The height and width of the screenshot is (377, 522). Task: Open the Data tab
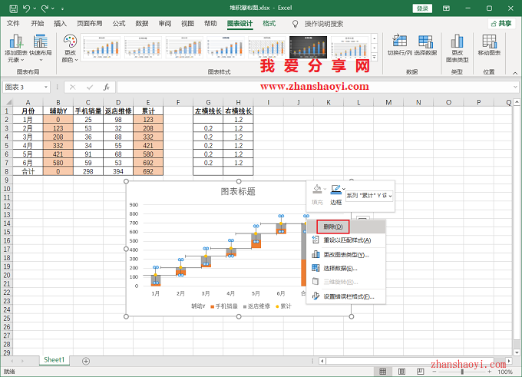tap(142, 23)
